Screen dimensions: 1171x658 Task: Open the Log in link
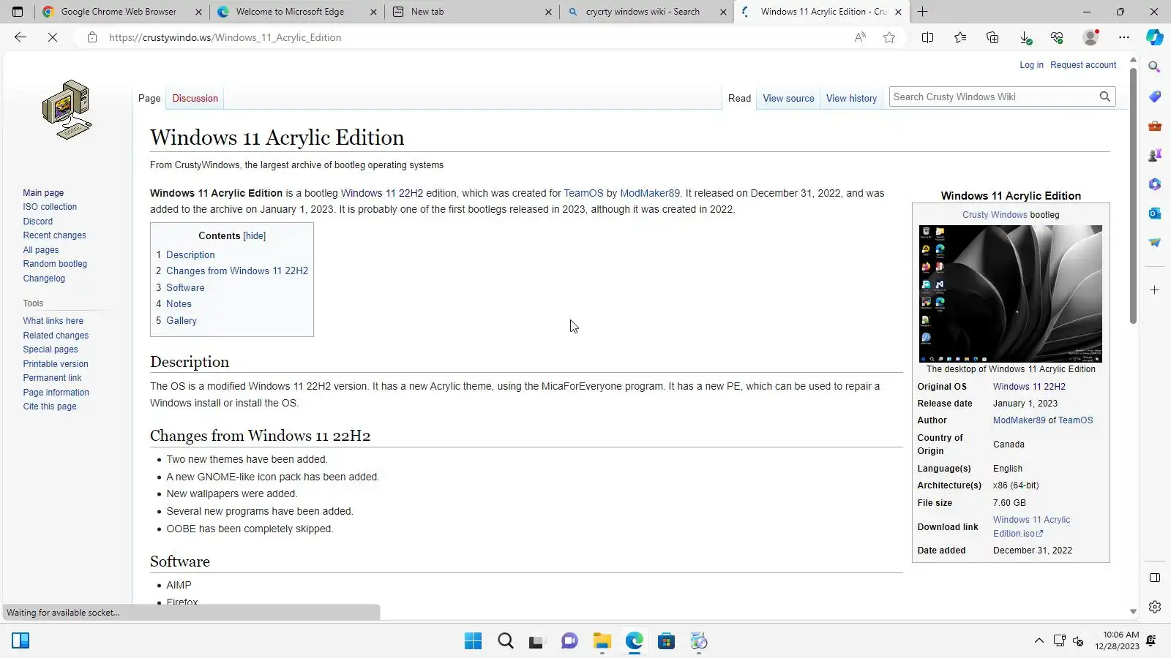[x=1031, y=65]
